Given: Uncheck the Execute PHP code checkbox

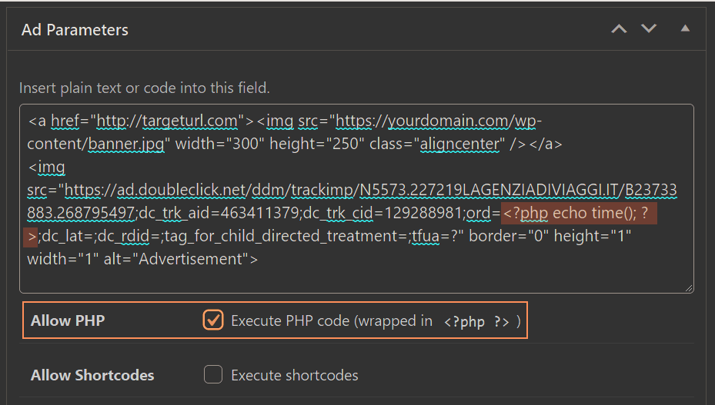Looking at the screenshot, I should pyautogui.click(x=213, y=320).
